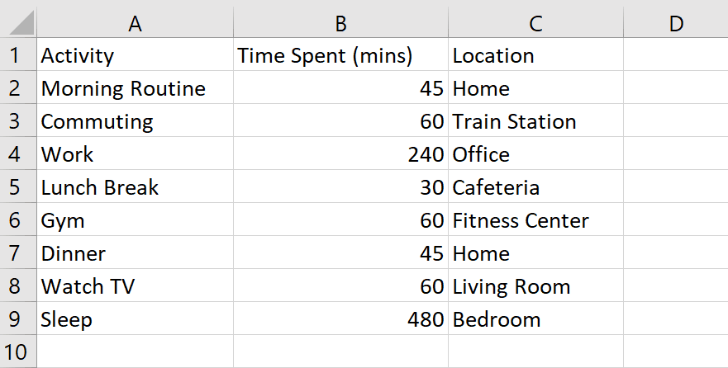Select column C header

[535, 24]
